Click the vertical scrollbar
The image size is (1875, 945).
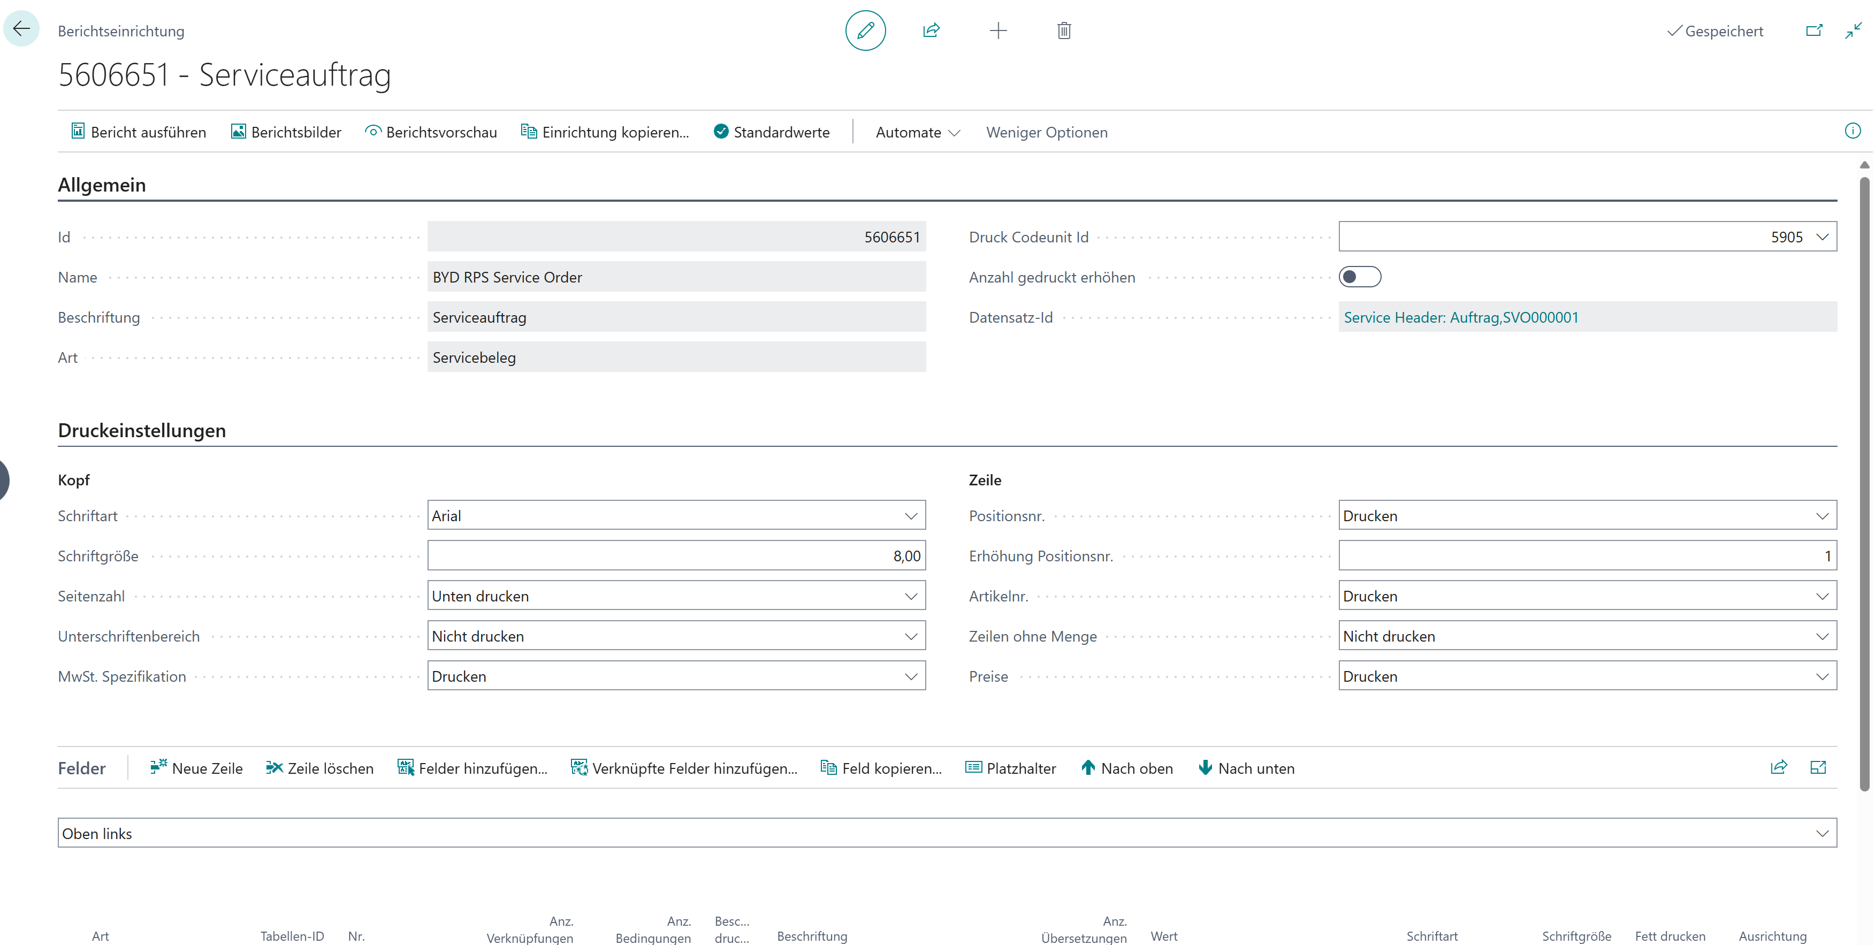pos(1864,484)
